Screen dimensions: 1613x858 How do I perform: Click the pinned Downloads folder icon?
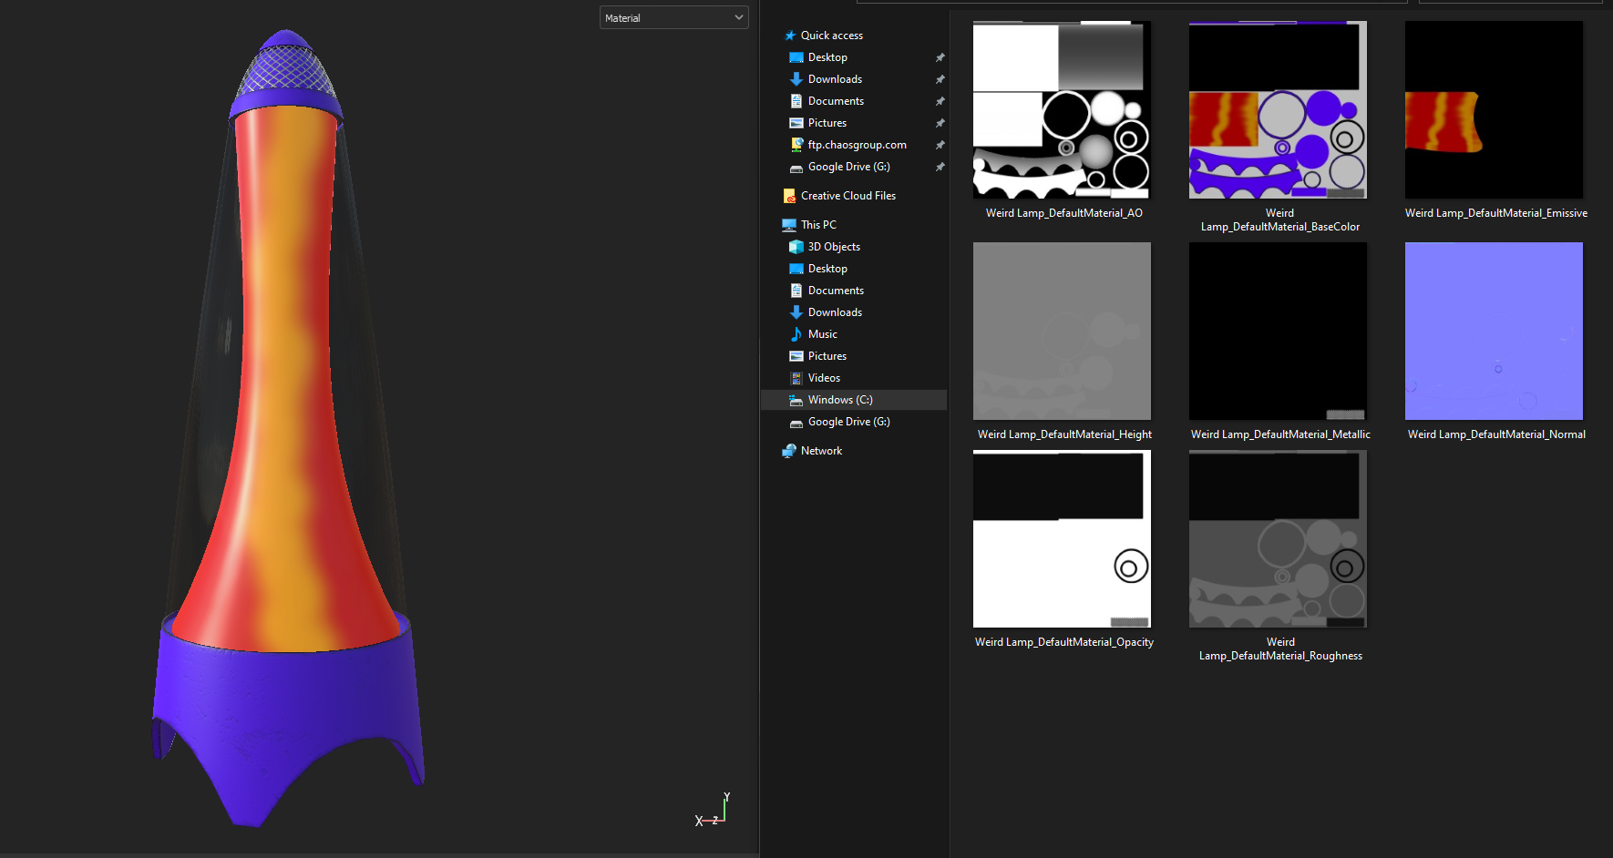pyautogui.click(x=796, y=79)
